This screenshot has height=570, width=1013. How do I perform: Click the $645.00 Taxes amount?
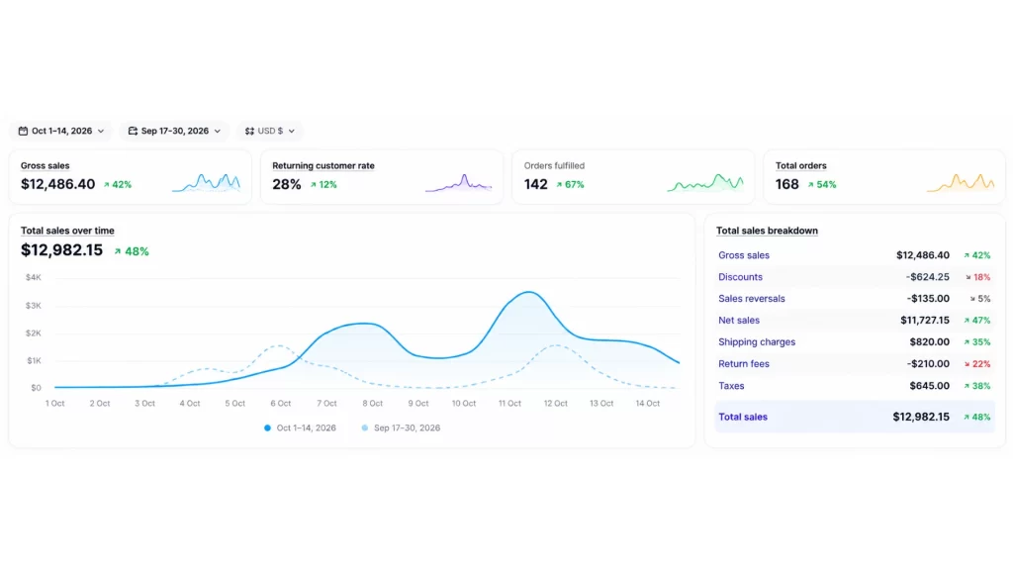pos(929,386)
